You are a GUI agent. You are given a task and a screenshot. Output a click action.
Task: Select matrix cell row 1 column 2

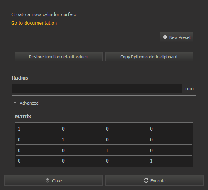click(82, 129)
